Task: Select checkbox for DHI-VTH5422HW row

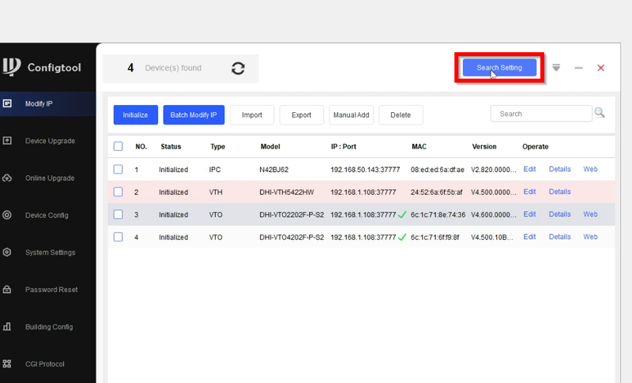Action: [118, 192]
